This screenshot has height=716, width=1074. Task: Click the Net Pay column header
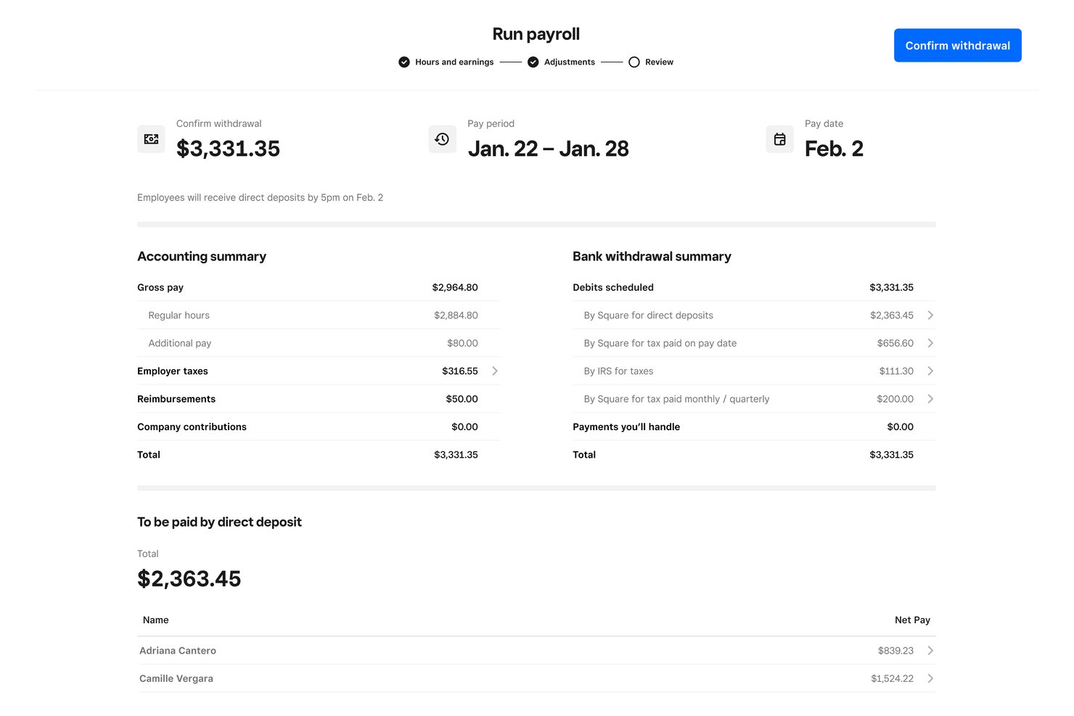point(912,620)
